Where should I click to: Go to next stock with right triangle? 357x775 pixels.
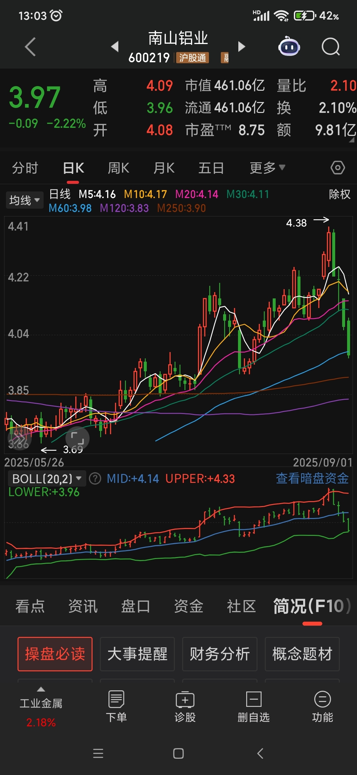(242, 46)
